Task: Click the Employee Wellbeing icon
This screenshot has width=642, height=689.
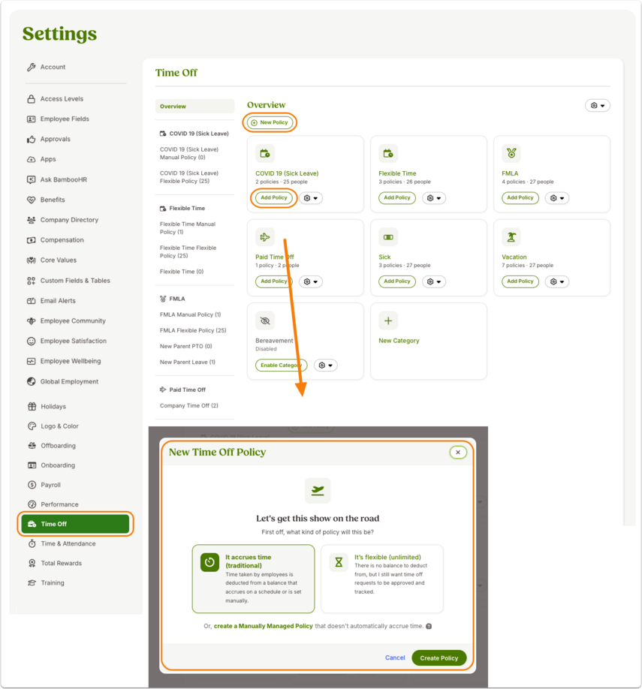Action: [x=32, y=361]
